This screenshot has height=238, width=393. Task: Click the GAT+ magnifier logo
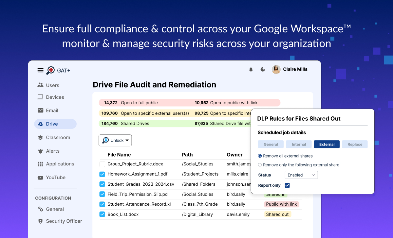[x=50, y=70]
